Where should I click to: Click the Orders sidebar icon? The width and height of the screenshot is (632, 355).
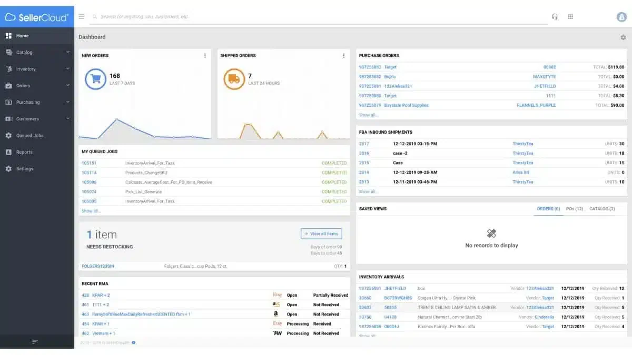pyautogui.click(x=8, y=85)
